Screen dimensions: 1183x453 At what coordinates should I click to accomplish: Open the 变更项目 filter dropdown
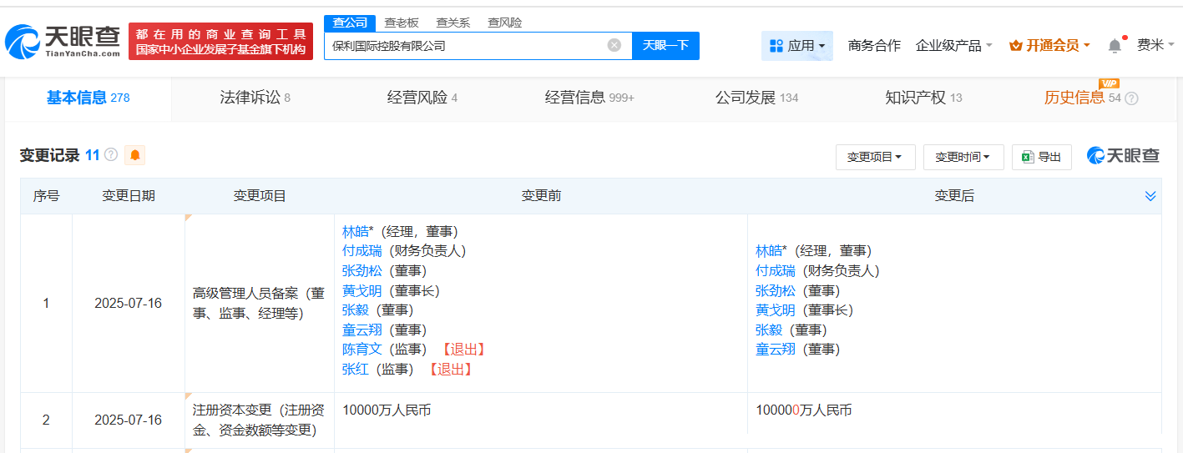[x=875, y=157]
